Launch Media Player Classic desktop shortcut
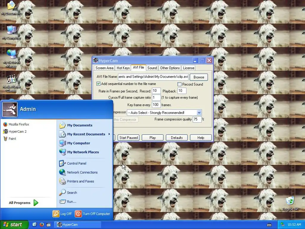Image resolution: width=305 pixels, height=229 pixels. (11, 83)
